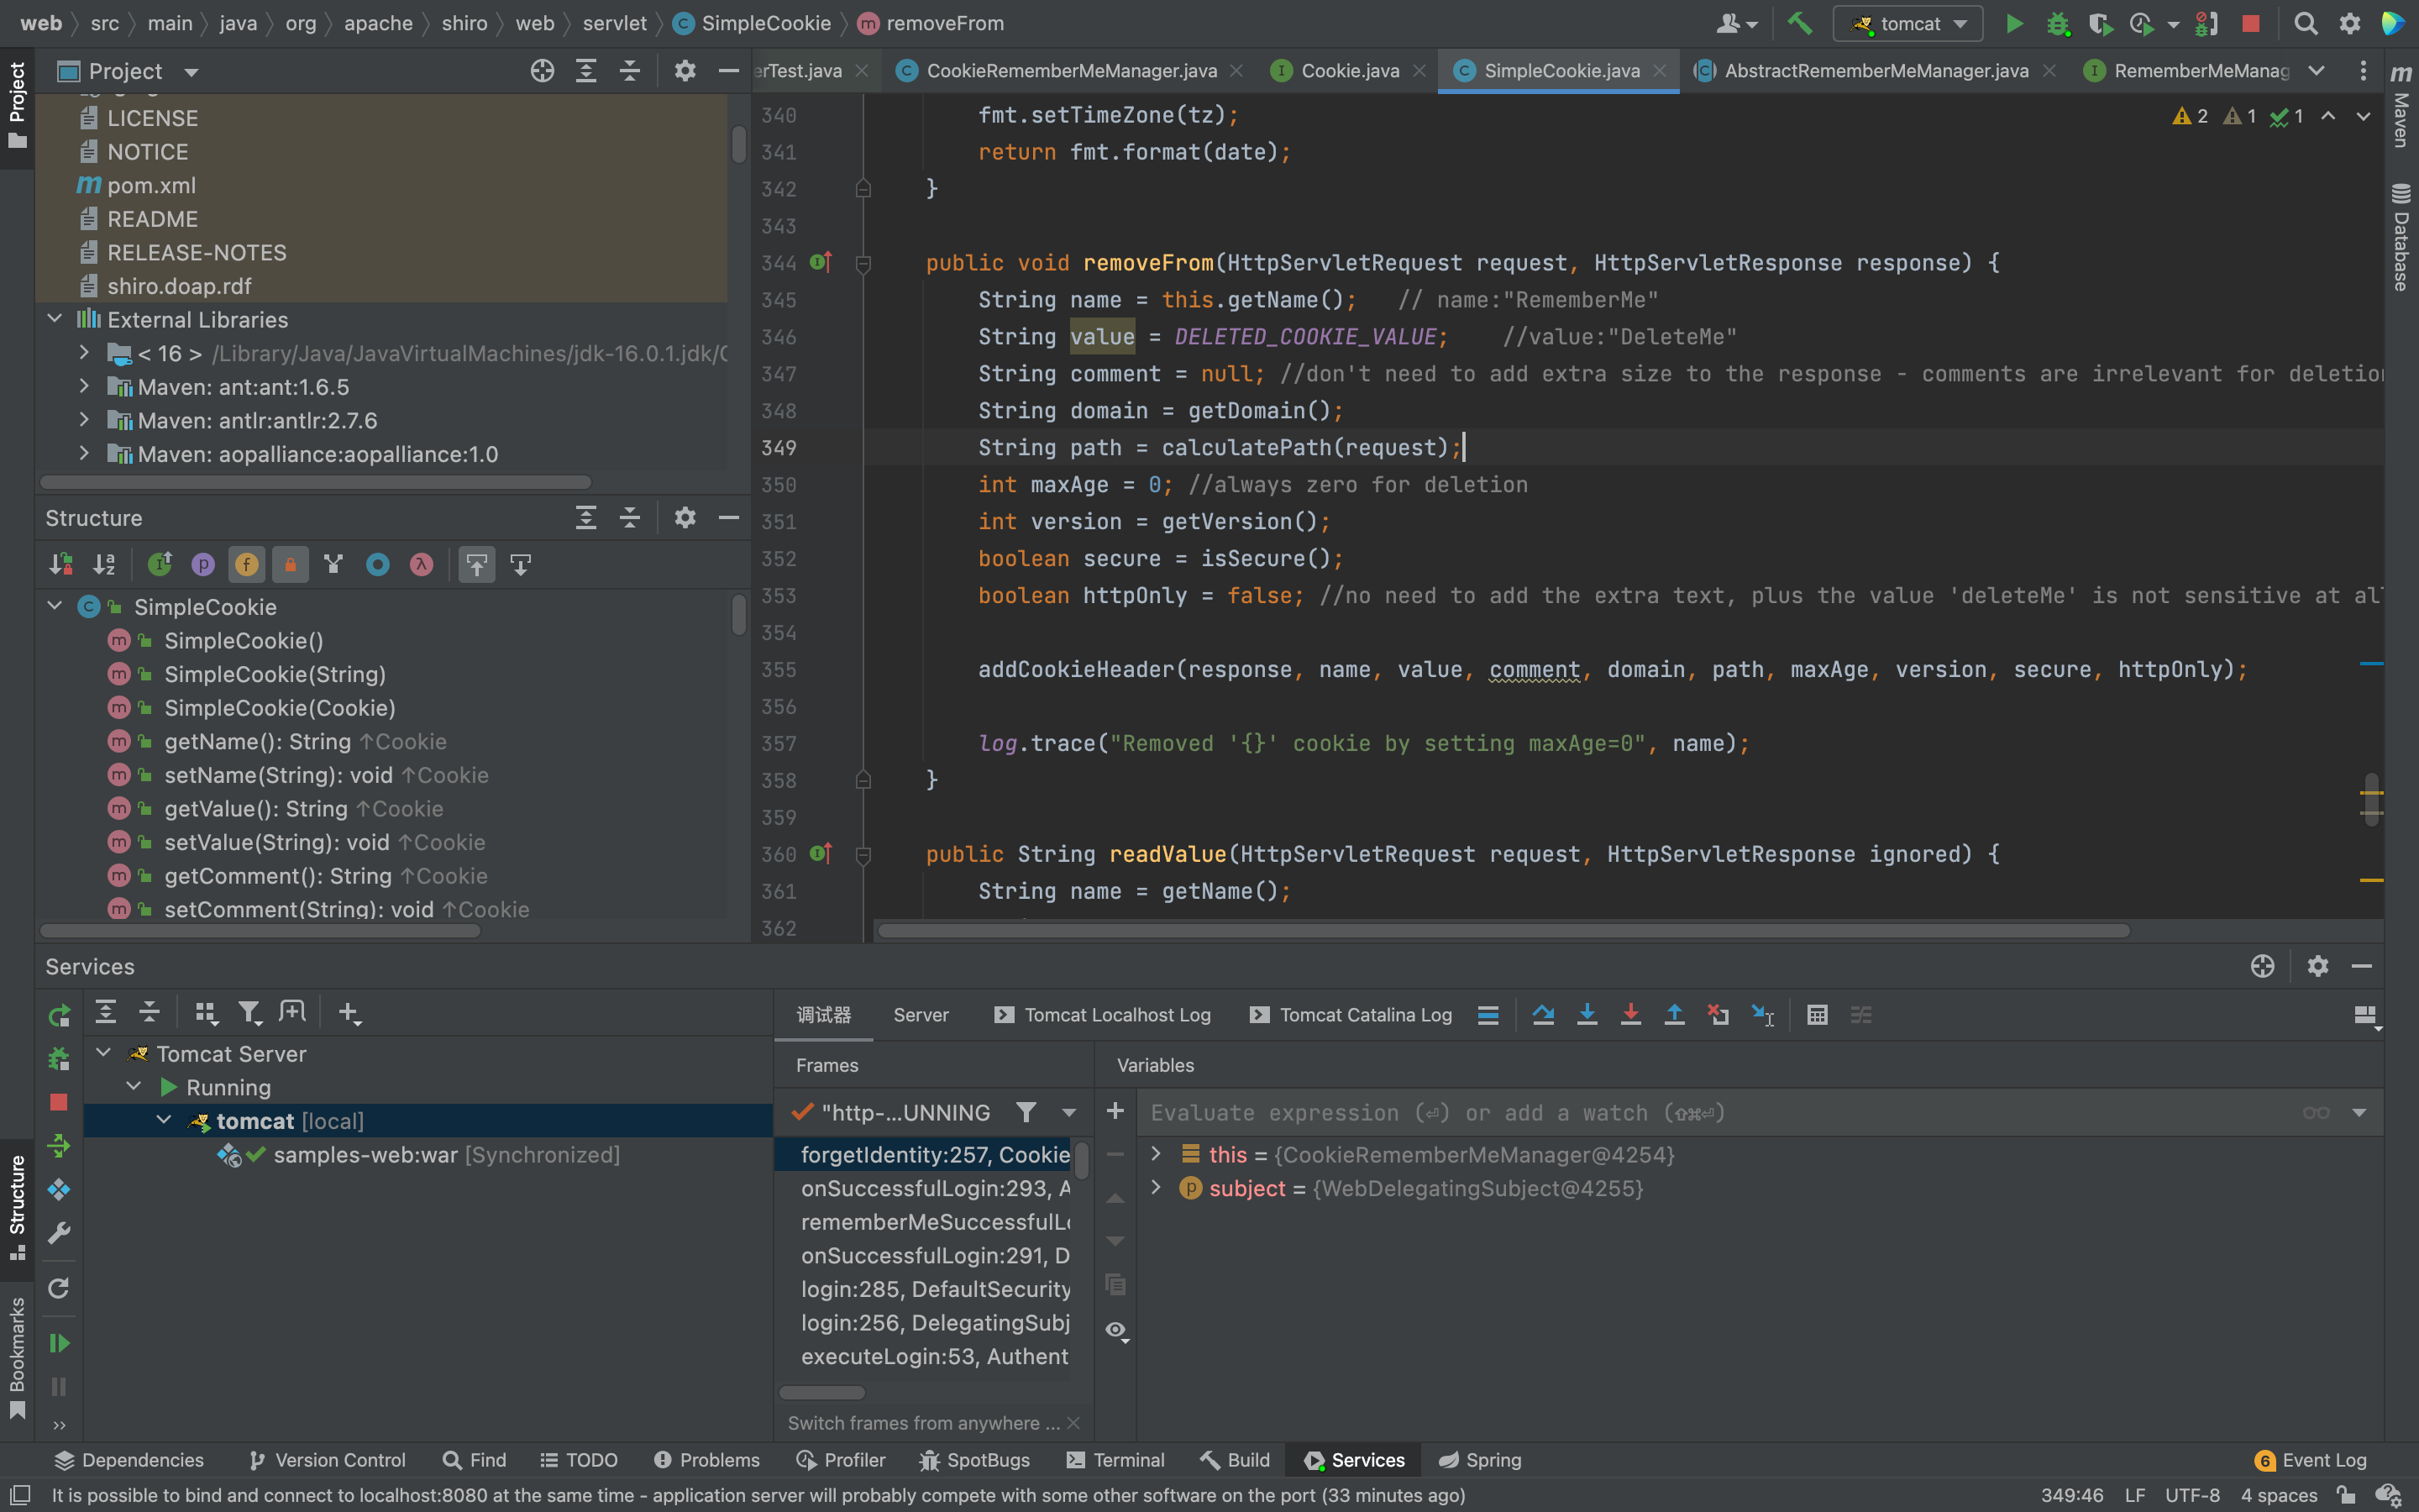Build the project with the hammer icon
Screen dimensions: 2419x1512
pos(1799,23)
